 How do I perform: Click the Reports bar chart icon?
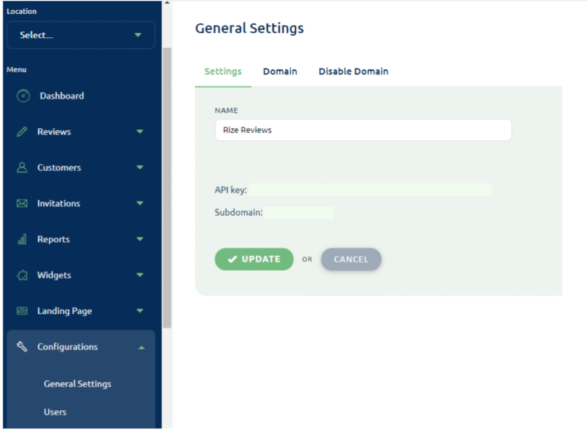(22, 239)
